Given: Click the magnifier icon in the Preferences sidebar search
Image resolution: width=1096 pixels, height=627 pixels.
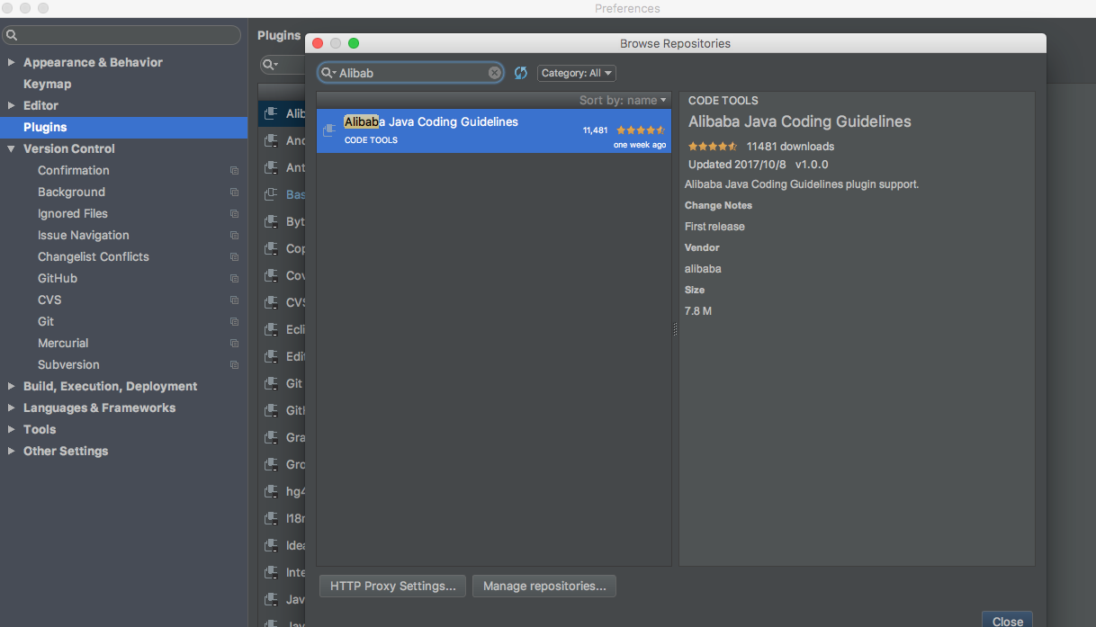Looking at the screenshot, I should click(x=11, y=35).
